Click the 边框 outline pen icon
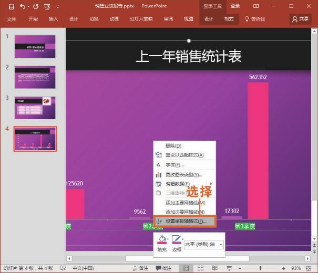 (x=177, y=239)
